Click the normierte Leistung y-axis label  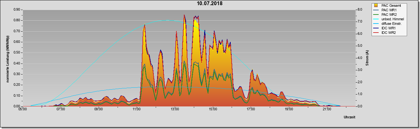tap(8, 58)
